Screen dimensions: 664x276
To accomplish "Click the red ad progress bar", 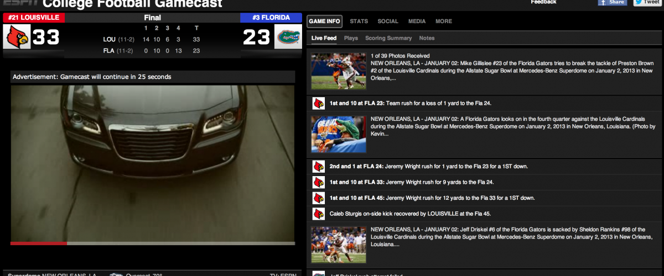I will 39,243.
